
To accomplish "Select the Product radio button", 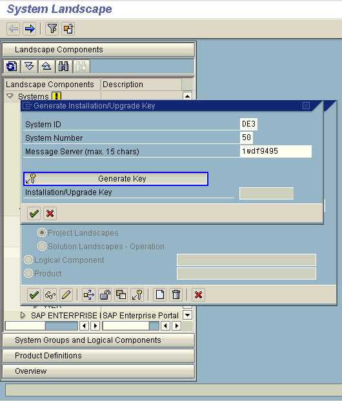I will 28,273.
